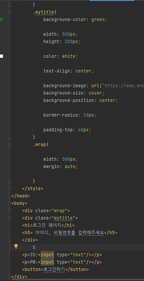The height and width of the screenshot is (281, 144).
Task: Open the green color swatch in the gutter
Action: 1,19
